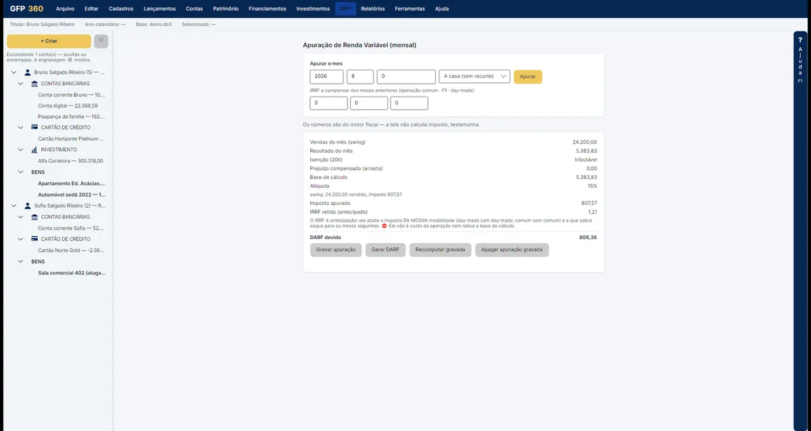Click the Gravar apuração button
The width and height of the screenshot is (811, 431).
336,250
